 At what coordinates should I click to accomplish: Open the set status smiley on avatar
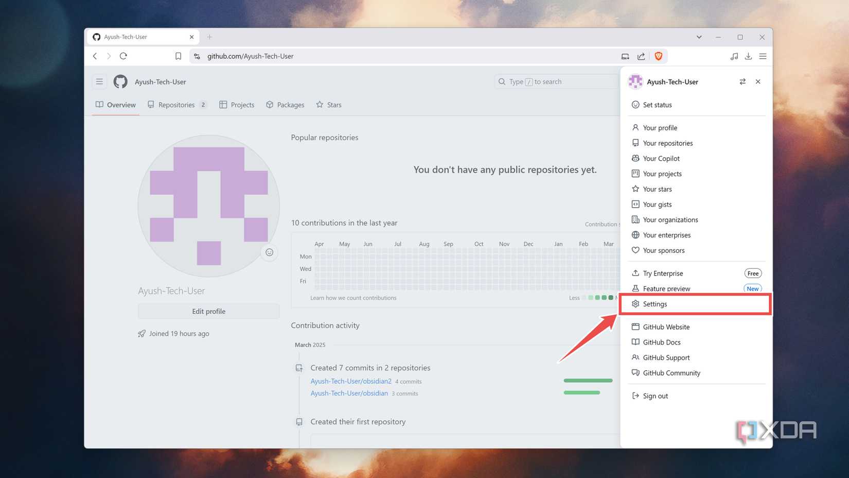pyautogui.click(x=269, y=252)
